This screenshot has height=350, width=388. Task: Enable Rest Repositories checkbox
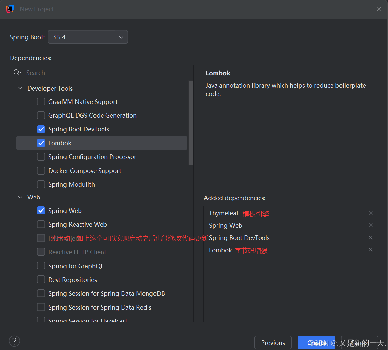[41, 280]
